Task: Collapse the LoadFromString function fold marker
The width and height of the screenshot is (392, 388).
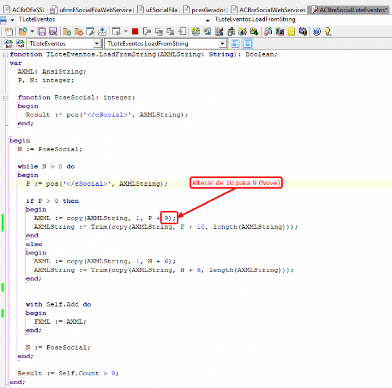Action: (x=6, y=55)
